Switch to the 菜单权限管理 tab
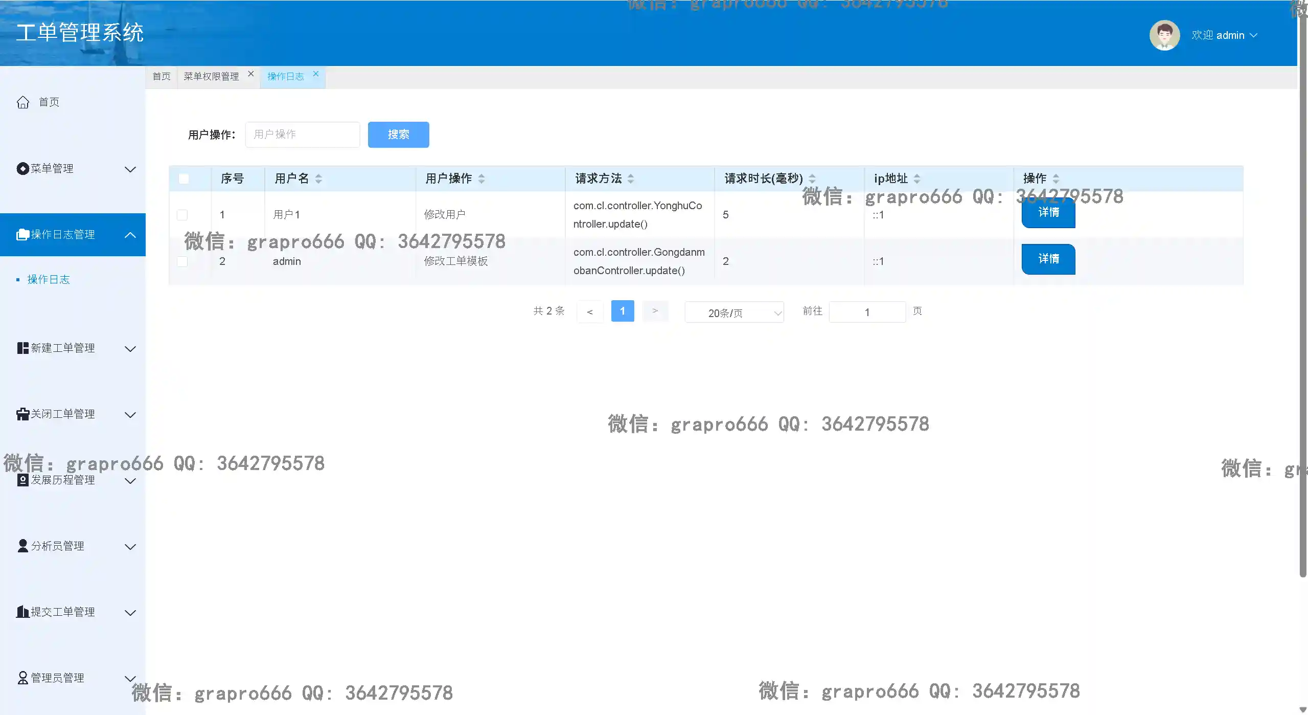Viewport: 1308px width, 715px height. pos(211,77)
